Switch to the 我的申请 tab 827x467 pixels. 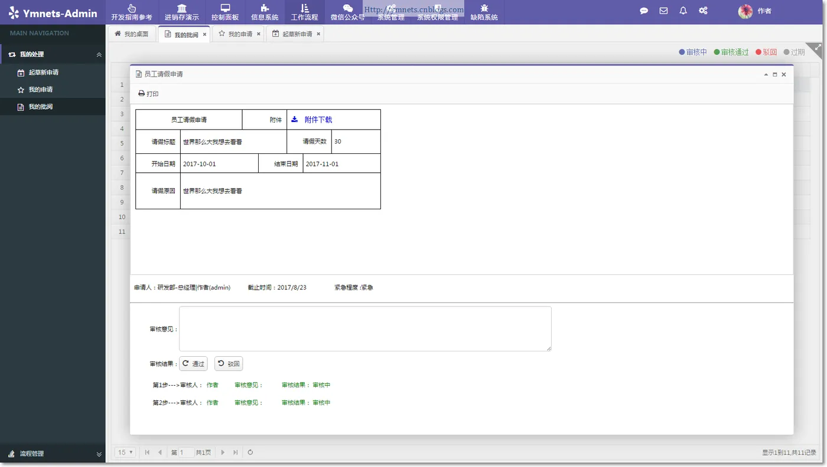click(236, 34)
